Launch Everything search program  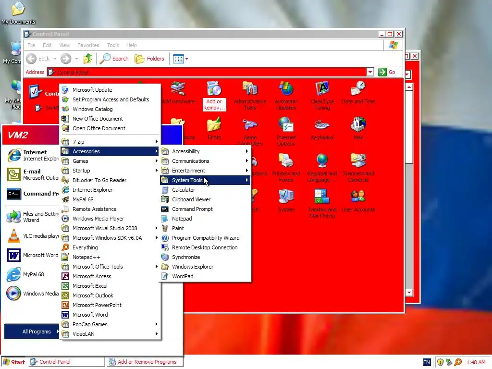coord(110,247)
